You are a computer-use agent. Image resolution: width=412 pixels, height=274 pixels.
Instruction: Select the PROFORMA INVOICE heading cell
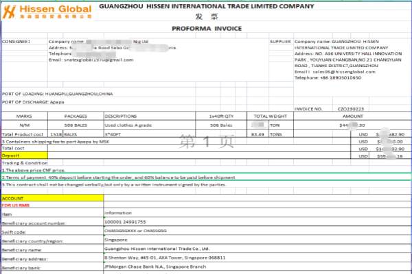tap(207, 29)
